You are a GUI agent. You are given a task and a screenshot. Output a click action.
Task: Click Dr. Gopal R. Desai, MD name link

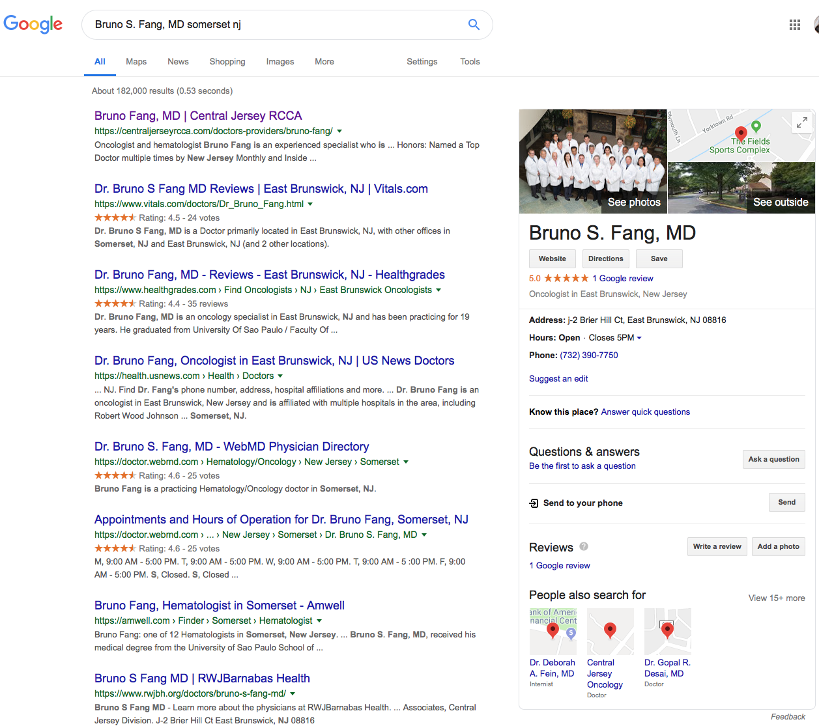(667, 668)
